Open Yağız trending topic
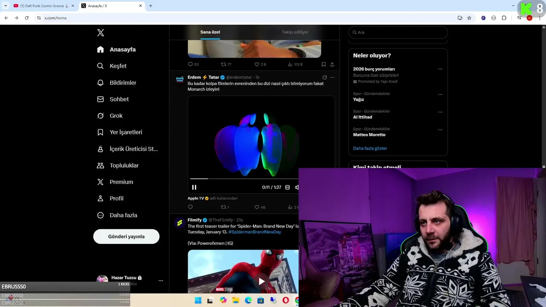Viewport: 546px width, 307px height. [358, 99]
